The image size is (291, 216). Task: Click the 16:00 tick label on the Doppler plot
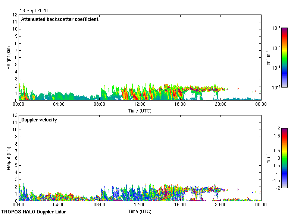point(180,205)
